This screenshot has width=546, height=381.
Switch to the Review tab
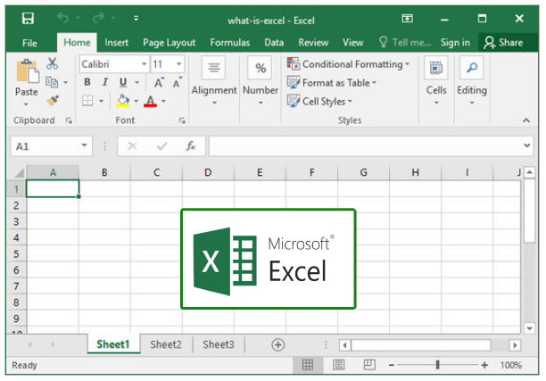point(313,43)
